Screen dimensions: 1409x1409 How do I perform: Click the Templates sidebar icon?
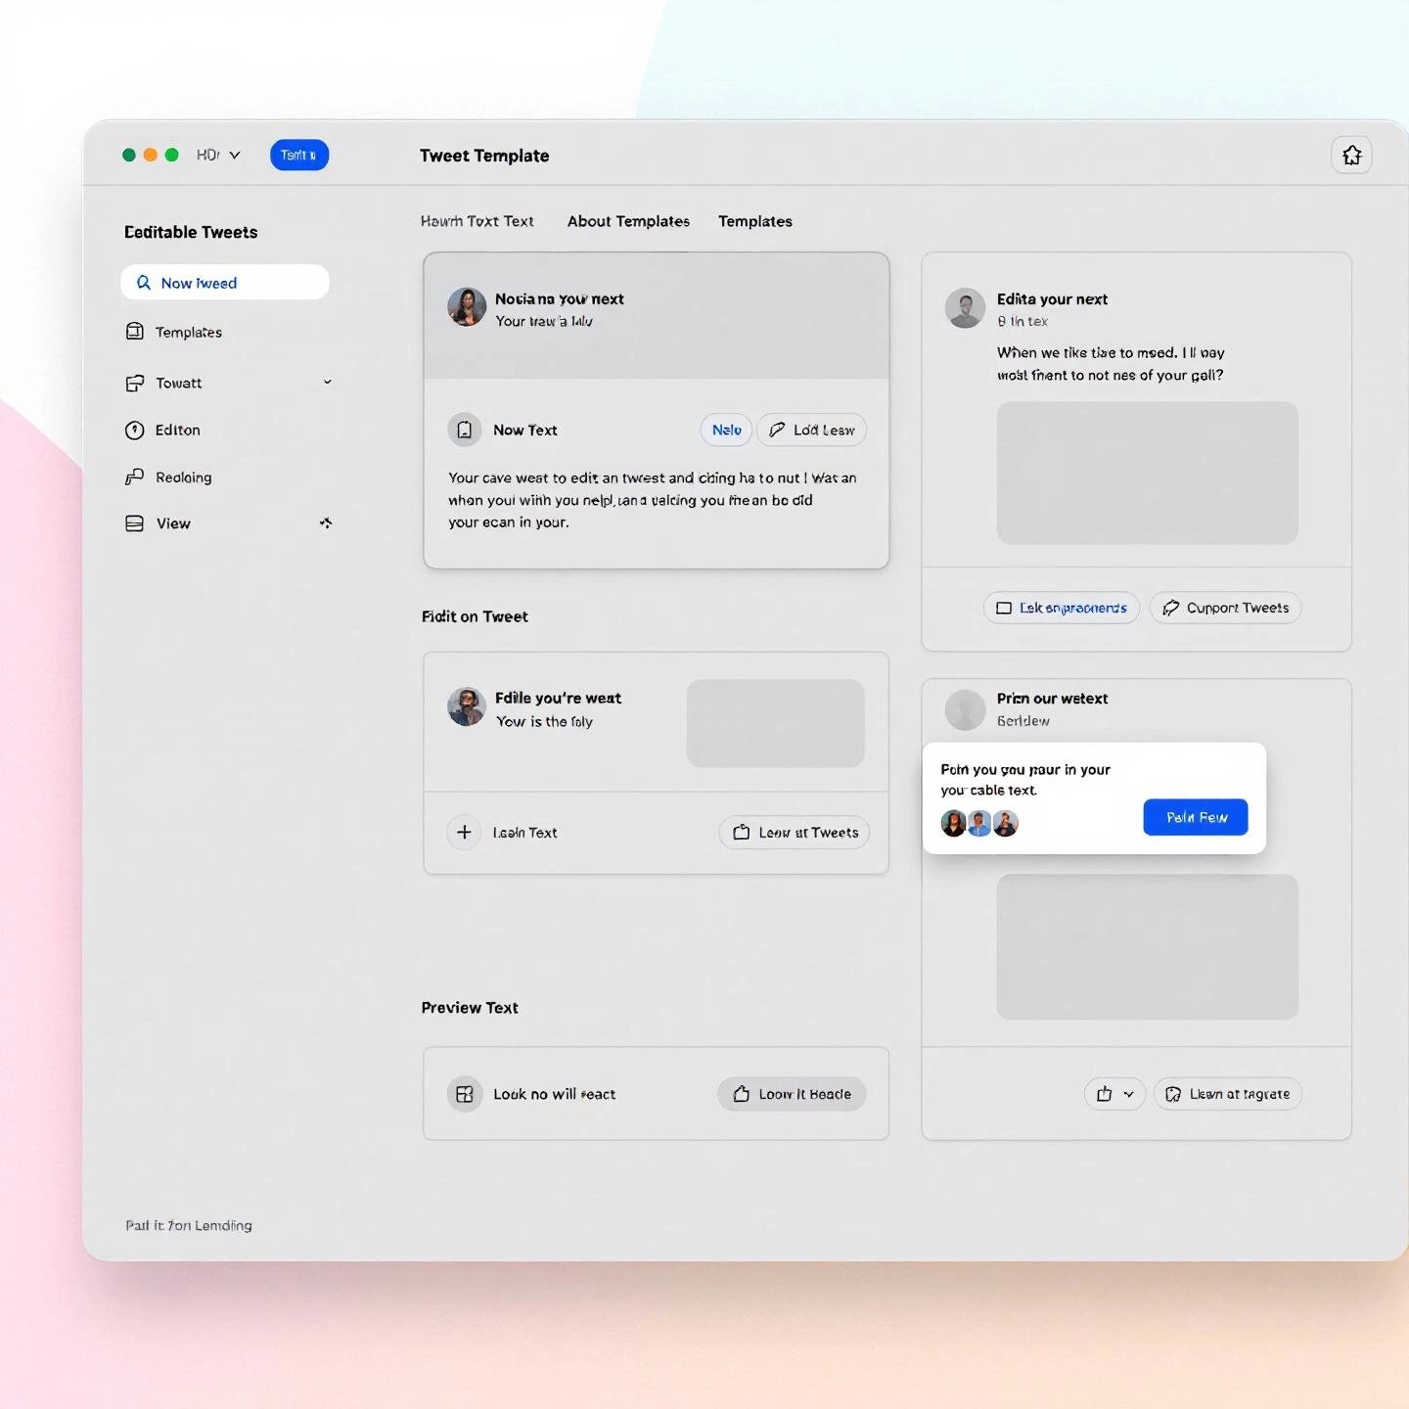click(x=135, y=332)
